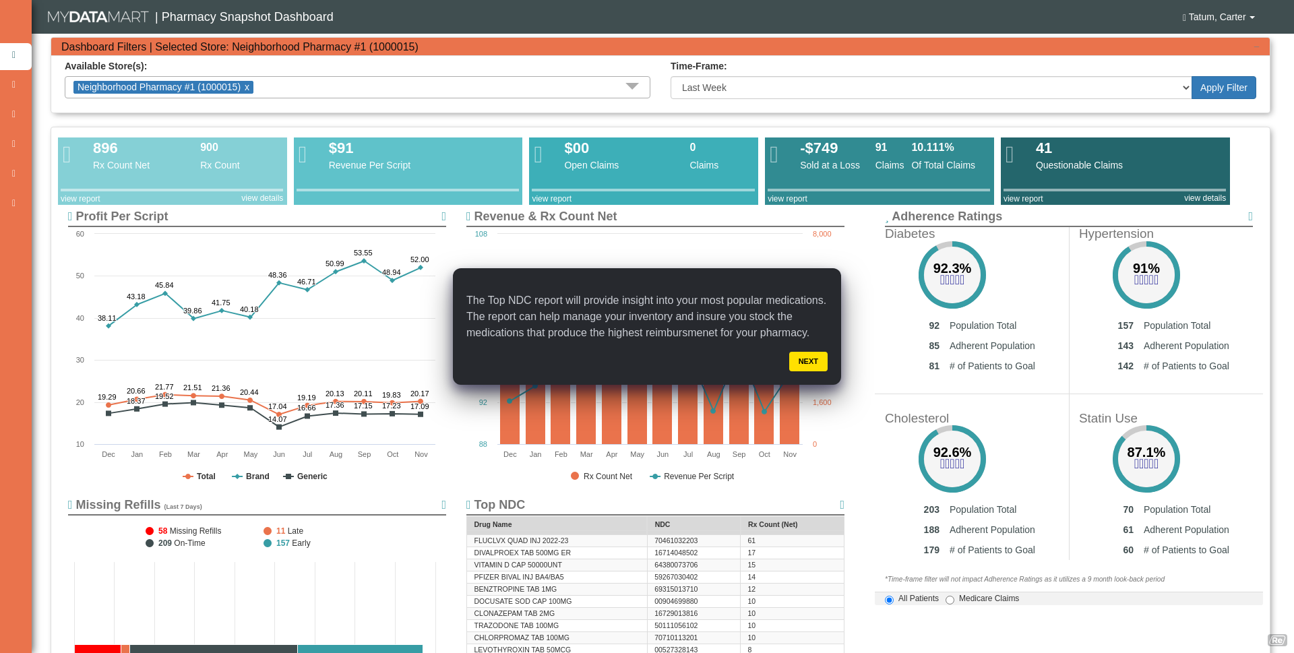Screen dimensions: 1294x653
Task: Click the icon on the Questionable Claims card
Action: click(x=1010, y=154)
